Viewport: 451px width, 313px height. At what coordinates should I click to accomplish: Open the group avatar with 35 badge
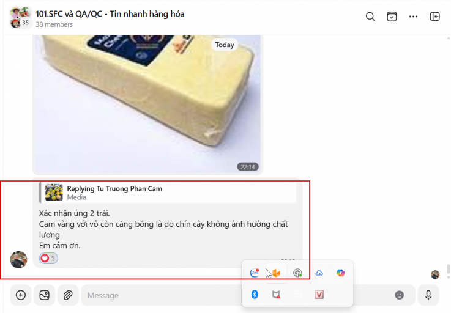(20, 18)
